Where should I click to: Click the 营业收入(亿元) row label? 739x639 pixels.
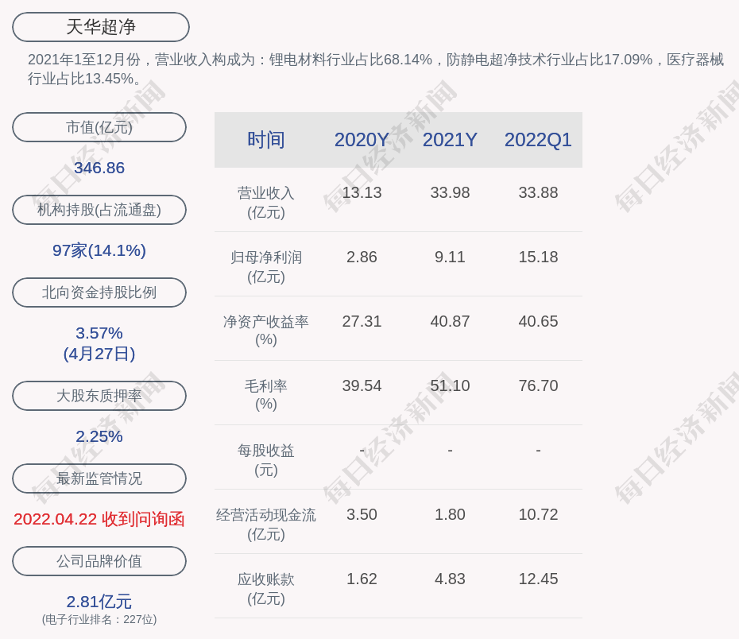[266, 203]
